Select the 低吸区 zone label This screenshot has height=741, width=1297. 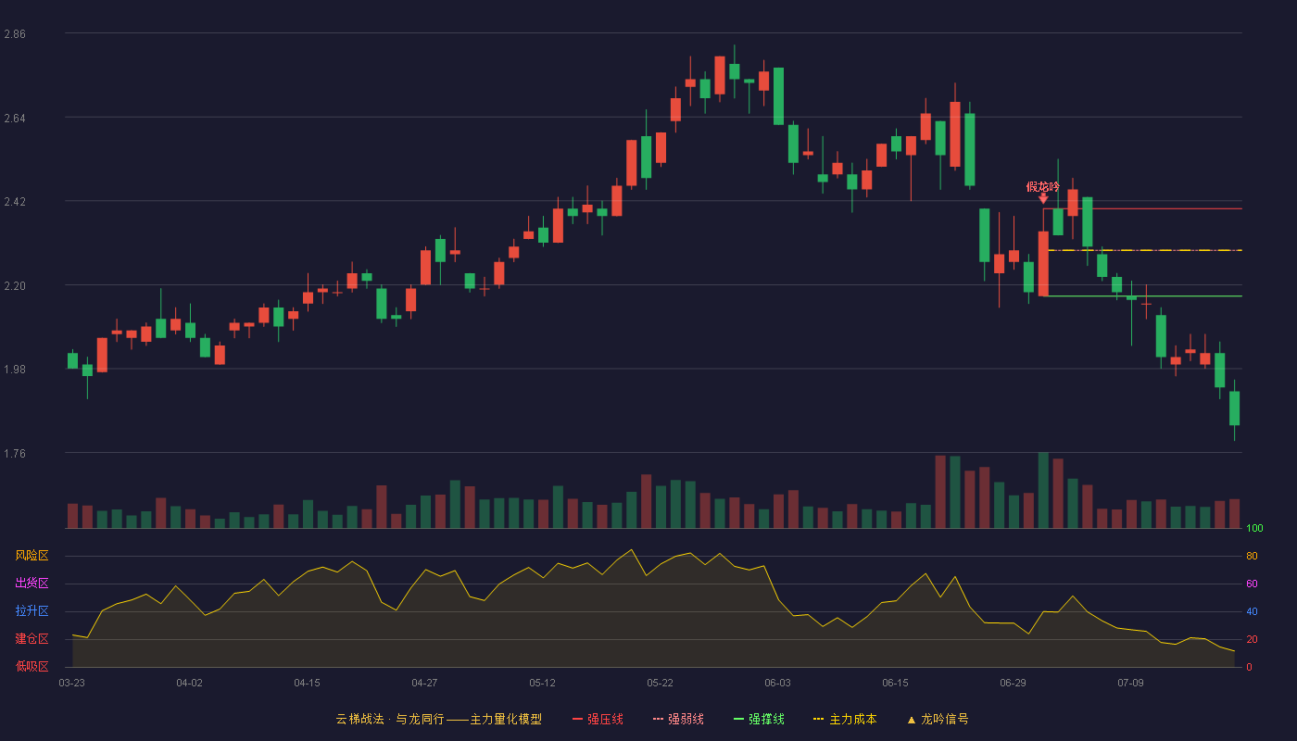pos(31,666)
